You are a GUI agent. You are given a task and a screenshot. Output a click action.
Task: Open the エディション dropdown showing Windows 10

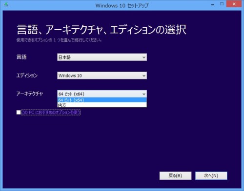pyautogui.click(x=102, y=76)
